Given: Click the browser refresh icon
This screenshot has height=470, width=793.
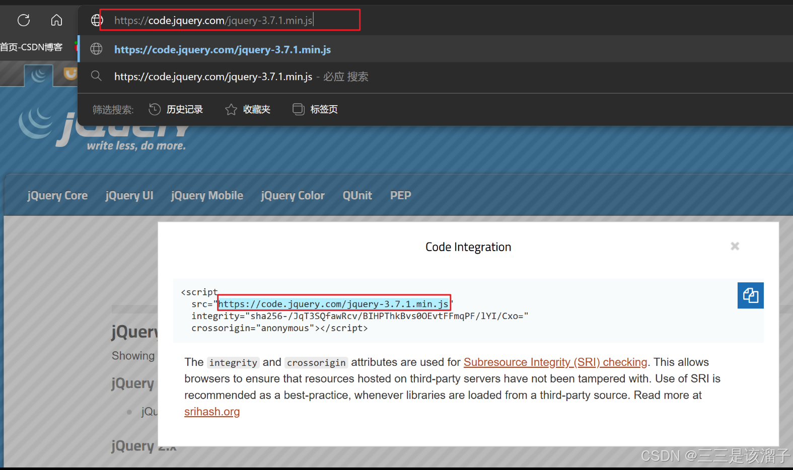Looking at the screenshot, I should [x=24, y=20].
